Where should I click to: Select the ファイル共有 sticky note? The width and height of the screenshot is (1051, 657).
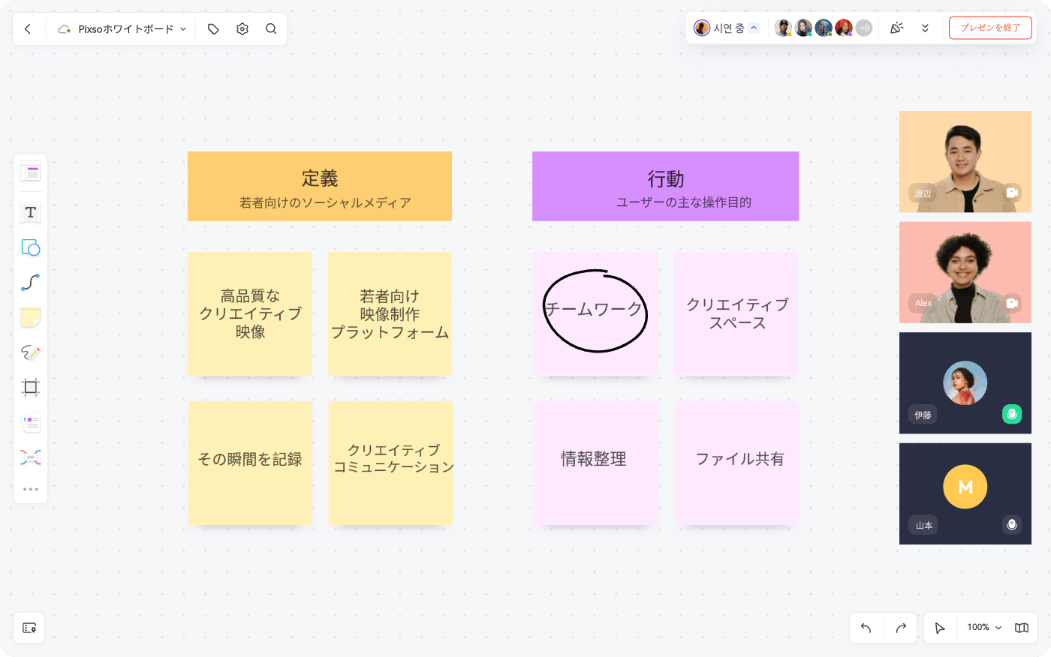(x=736, y=463)
